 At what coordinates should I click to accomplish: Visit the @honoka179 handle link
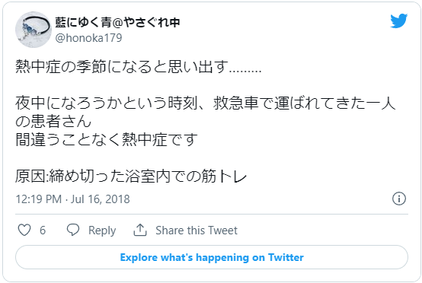(88, 38)
